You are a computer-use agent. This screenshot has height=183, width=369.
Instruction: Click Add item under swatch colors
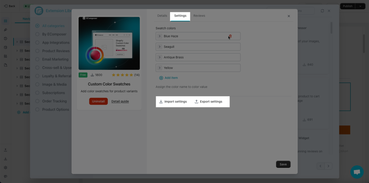[x=169, y=78]
